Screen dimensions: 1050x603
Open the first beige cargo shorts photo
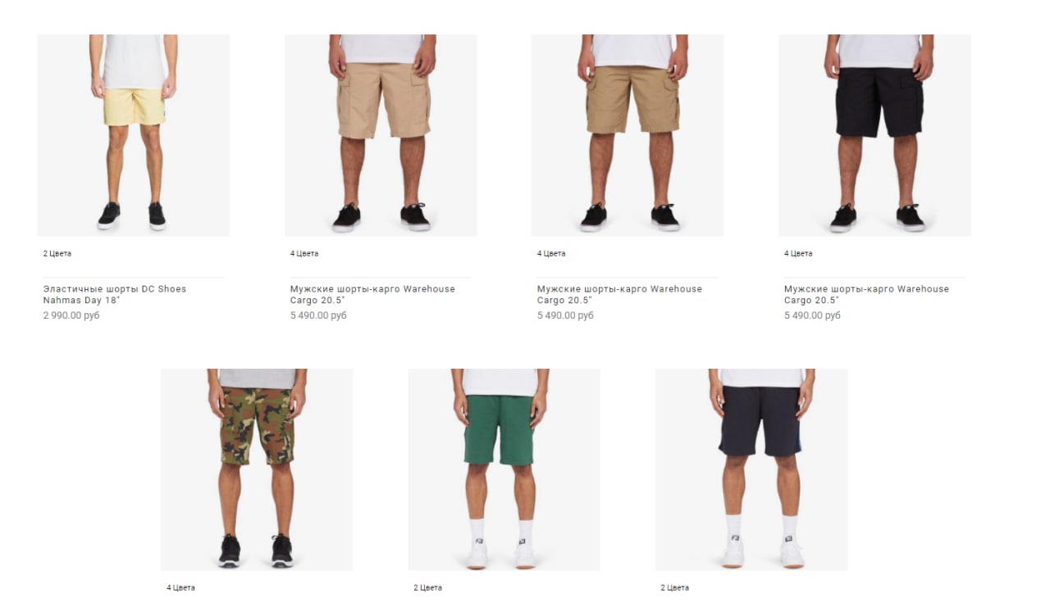(381, 135)
